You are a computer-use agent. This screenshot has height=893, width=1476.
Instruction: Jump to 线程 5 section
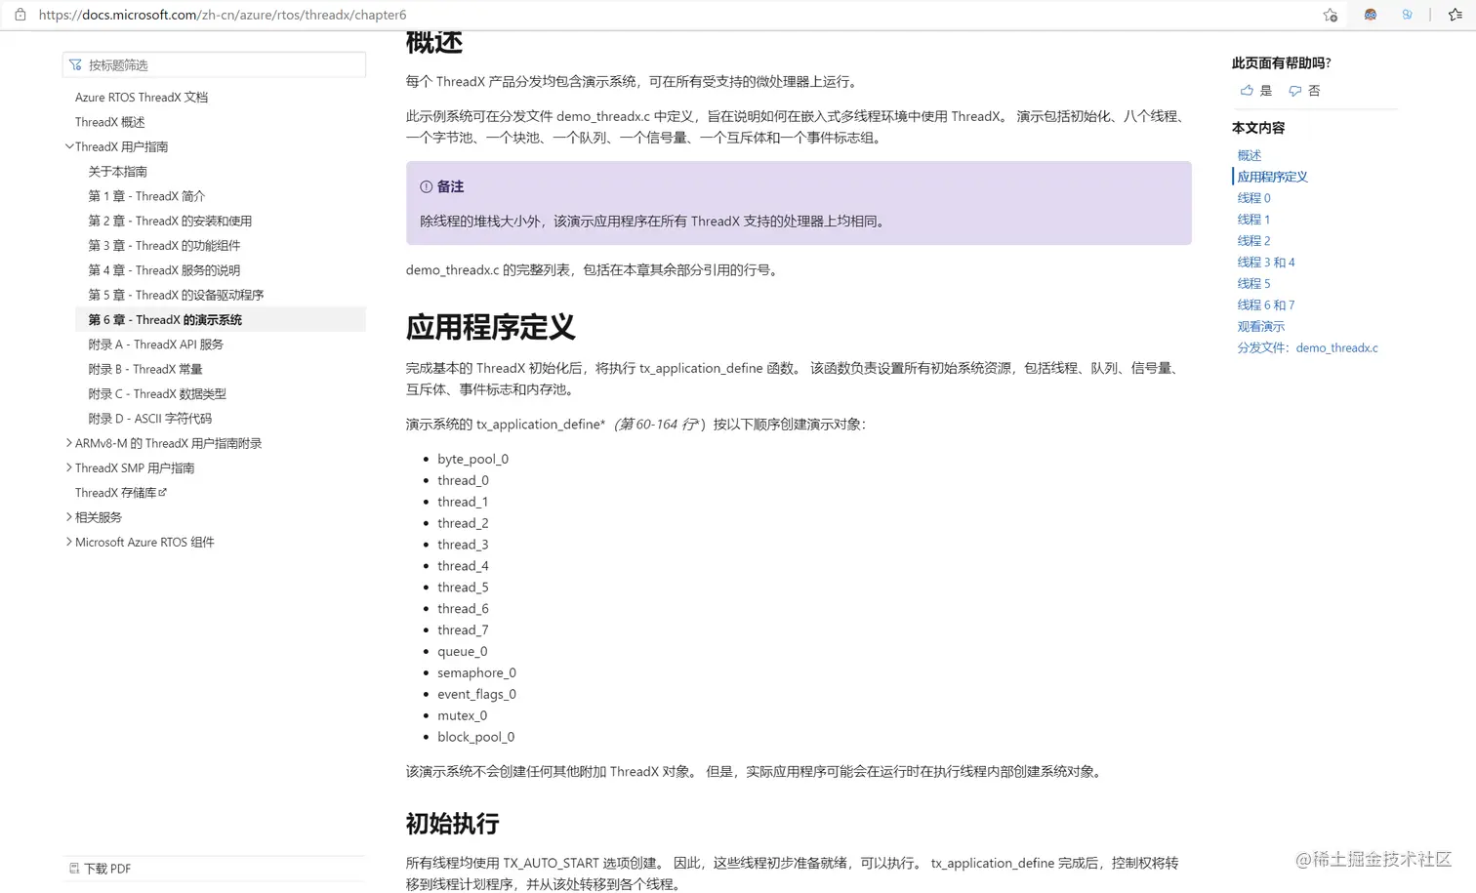coord(1253,284)
